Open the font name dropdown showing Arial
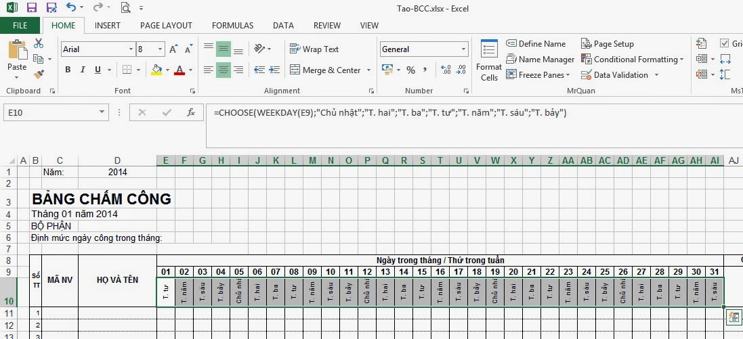Viewport: 743px width, 339px height. (x=131, y=49)
